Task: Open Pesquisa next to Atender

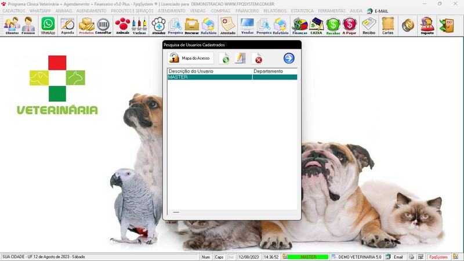Action: pyautogui.click(x=175, y=26)
